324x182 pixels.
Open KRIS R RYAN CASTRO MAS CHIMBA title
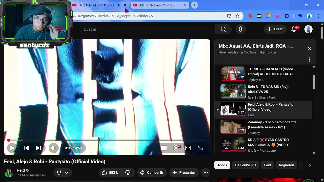tap(269, 142)
